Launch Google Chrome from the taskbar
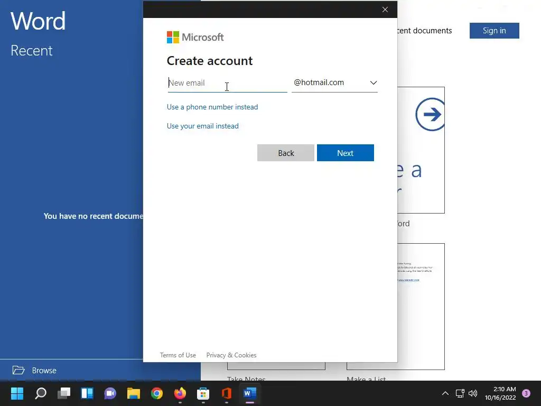Image resolution: width=541 pixels, height=406 pixels. pos(156,393)
